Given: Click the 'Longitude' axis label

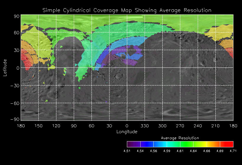Looking at the screenshot, I should (x=127, y=132).
